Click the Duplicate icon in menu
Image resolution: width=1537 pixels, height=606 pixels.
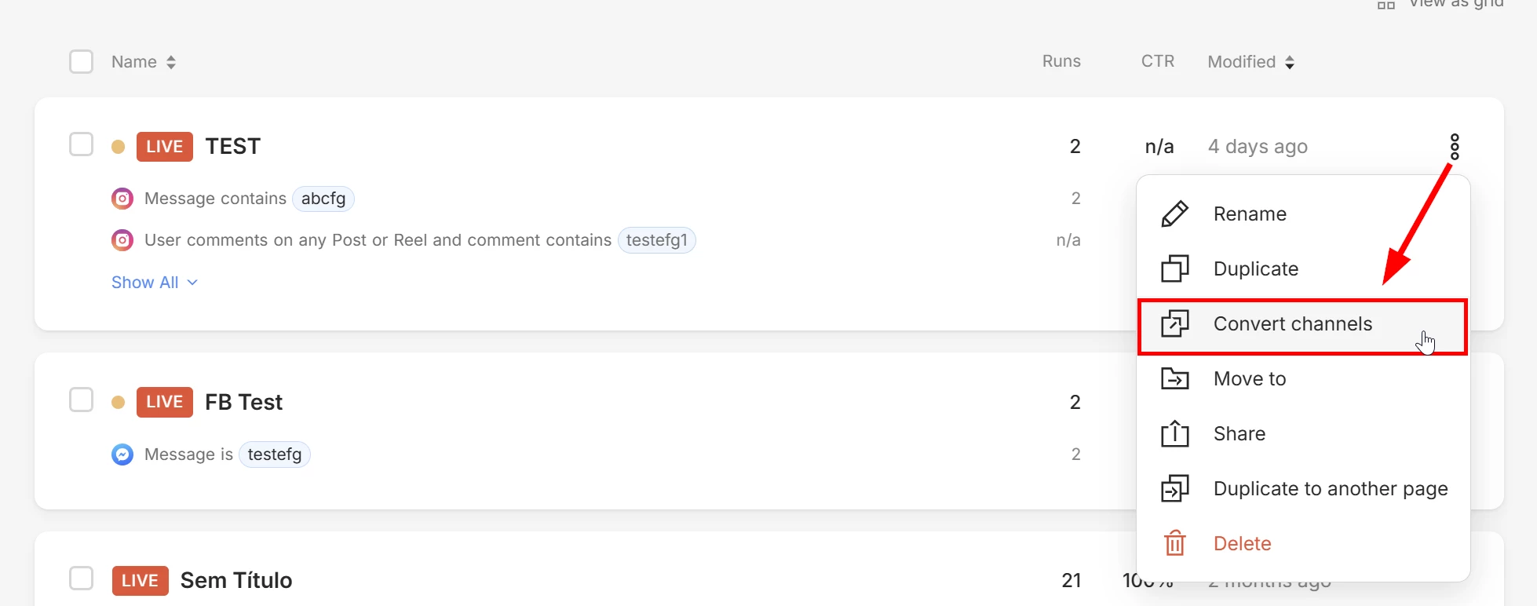pos(1174,268)
